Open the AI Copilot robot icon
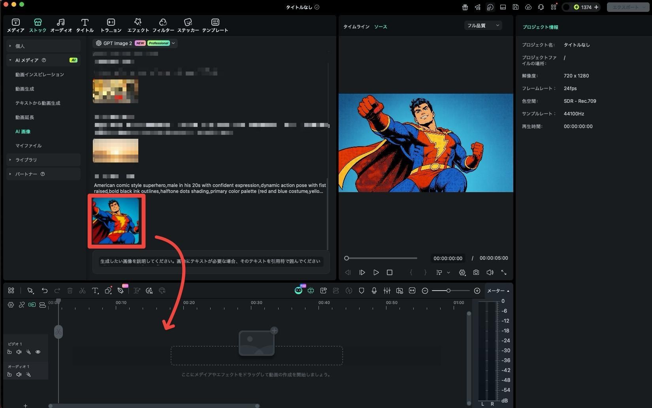This screenshot has width=652, height=408. tap(298, 291)
